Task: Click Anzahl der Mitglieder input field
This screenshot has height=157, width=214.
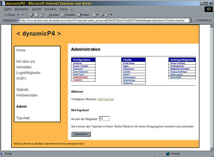Action: (104, 119)
